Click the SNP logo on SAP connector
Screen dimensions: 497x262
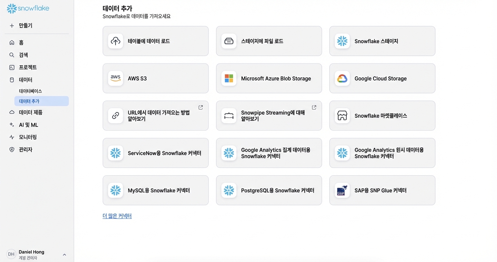[x=342, y=190]
